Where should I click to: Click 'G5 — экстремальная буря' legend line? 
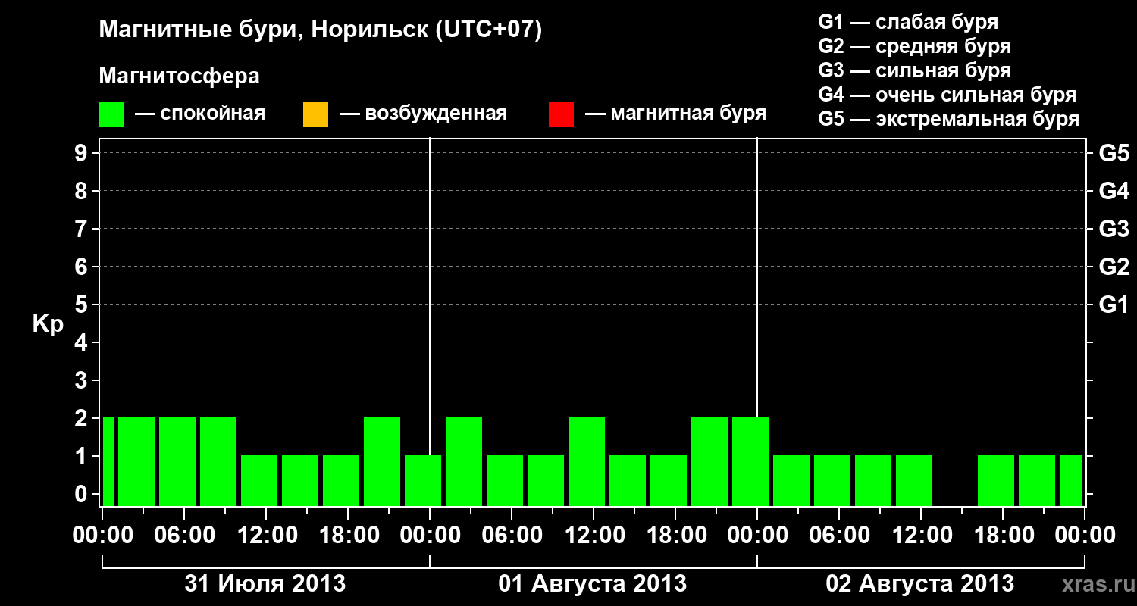pyautogui.click(x=949, y=119)
